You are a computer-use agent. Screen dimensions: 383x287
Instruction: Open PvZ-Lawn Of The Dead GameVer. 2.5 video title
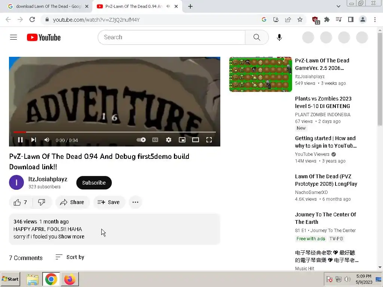322,64
